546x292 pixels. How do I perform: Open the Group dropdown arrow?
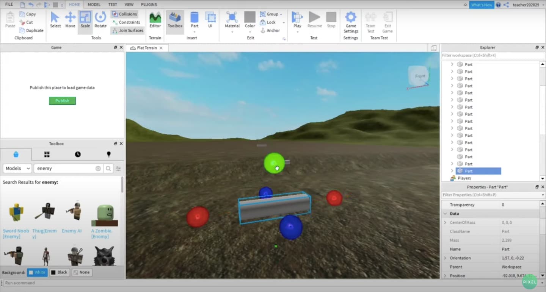click(x=281, y=14)
